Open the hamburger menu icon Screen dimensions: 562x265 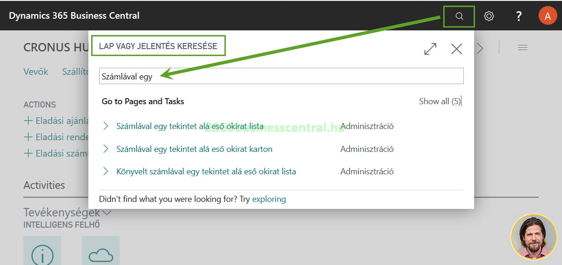[522, 47]
